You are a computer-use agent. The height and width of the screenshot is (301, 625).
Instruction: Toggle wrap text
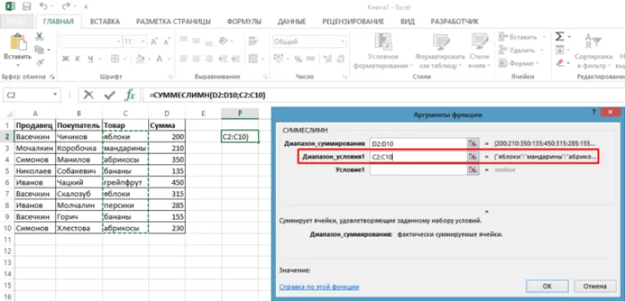(252, 40)
